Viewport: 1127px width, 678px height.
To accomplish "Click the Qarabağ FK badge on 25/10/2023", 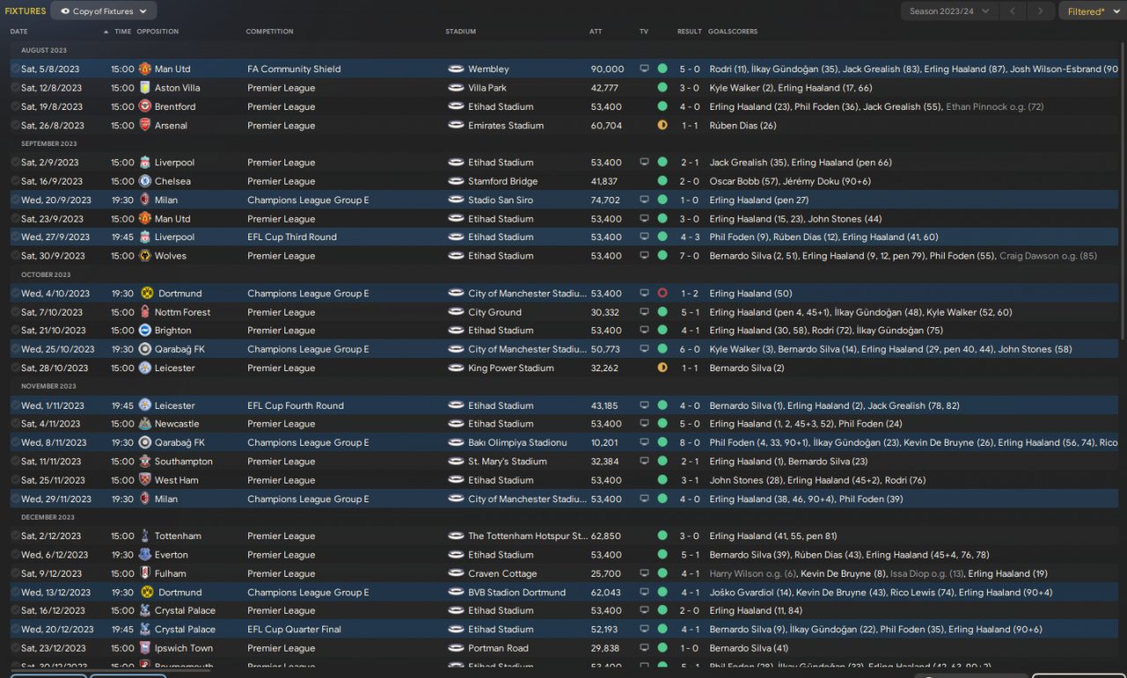I will 144,349.
